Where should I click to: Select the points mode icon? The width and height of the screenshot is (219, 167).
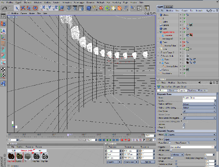coord(3,44)
